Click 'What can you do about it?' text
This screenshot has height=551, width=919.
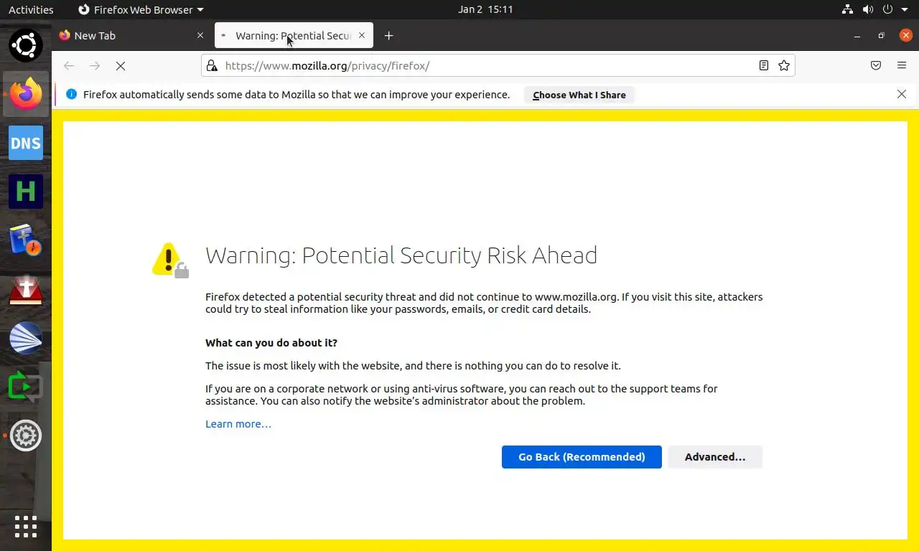click(x=271, y=343)
